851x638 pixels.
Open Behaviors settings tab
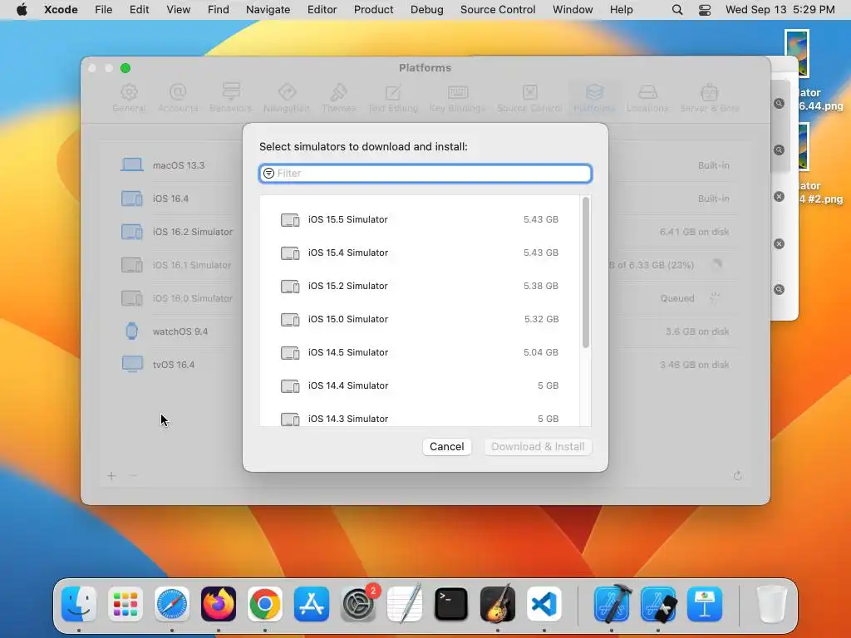(231, 98)
